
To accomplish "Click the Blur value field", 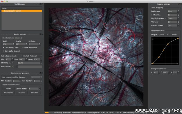I will [x=8, y=59].
